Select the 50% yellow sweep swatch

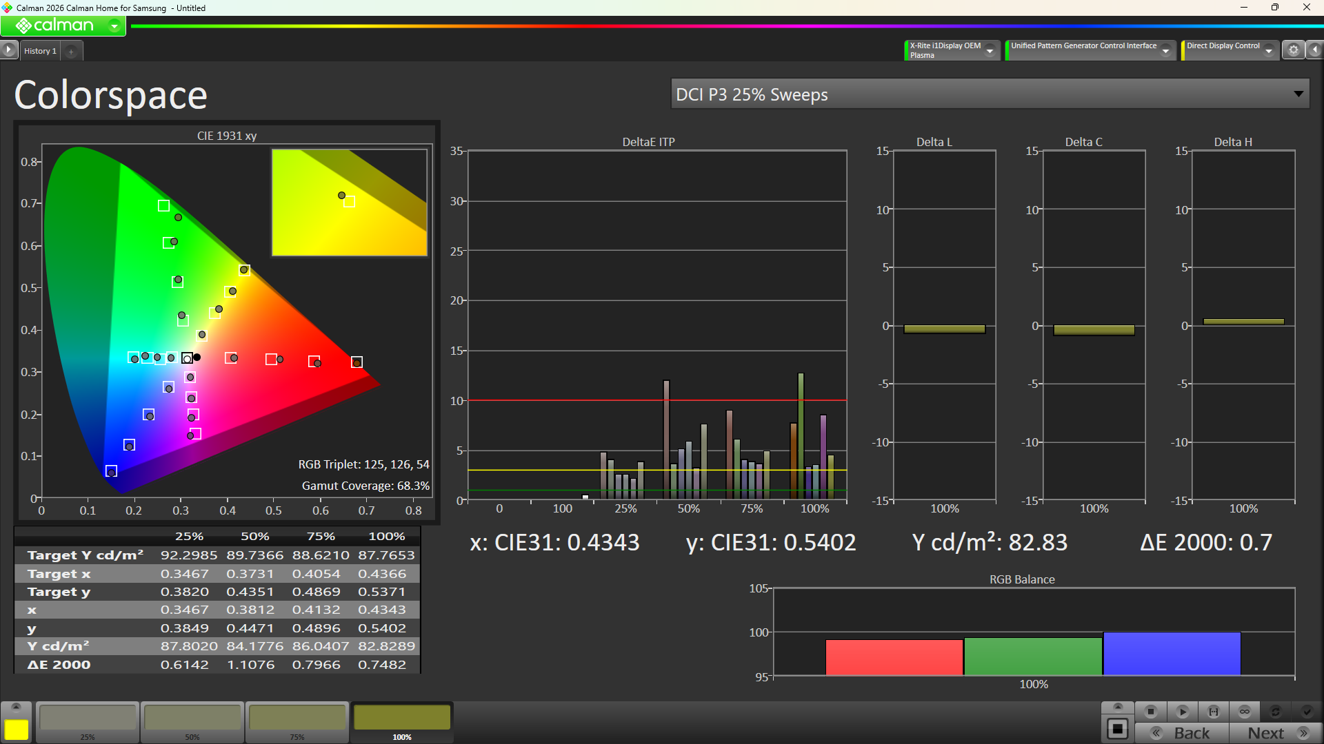(192, 722)
